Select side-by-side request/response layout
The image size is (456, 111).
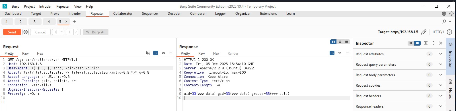[333, 42]
